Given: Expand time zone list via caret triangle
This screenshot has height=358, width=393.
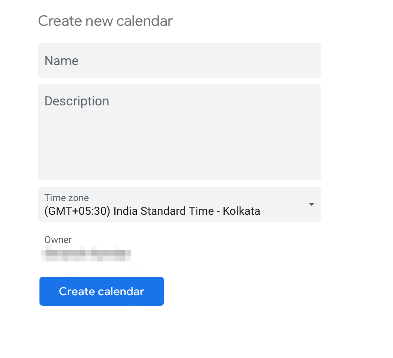Looking at the screenshot, I should pyautogui.click(x=311, y=204).
